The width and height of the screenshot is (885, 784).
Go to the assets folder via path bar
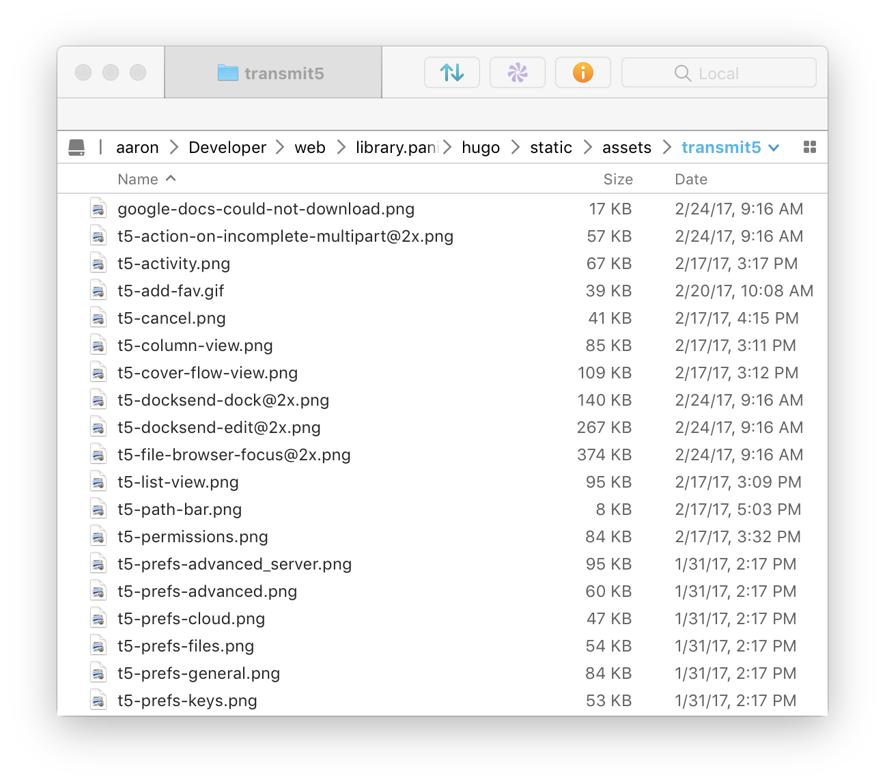point(626,147)
